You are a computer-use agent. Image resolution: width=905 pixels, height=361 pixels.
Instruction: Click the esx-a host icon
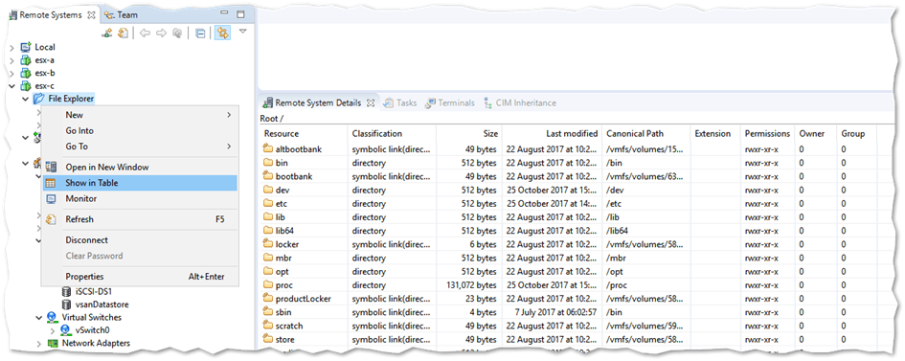coord(26,60)
